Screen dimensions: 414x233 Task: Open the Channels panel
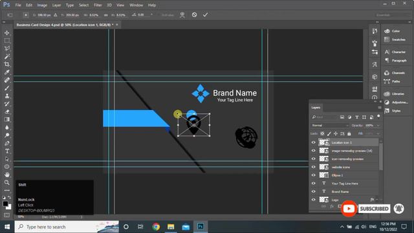pos(395,73)
